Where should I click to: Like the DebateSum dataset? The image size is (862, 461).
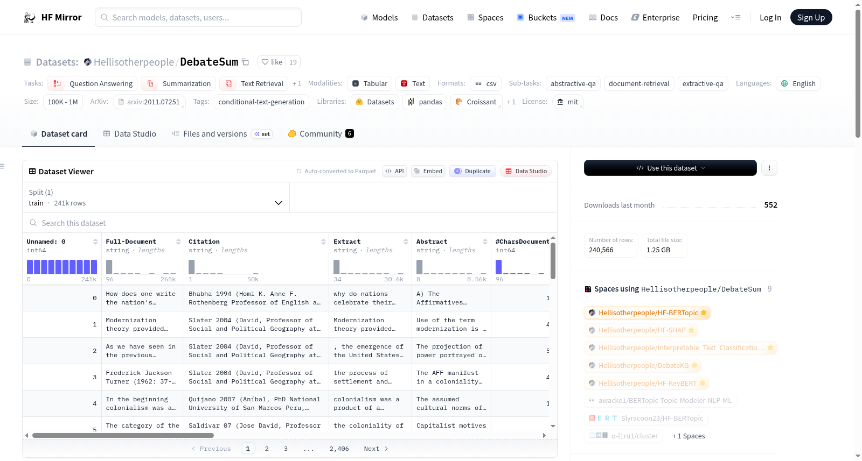click(x=272, y=62)
